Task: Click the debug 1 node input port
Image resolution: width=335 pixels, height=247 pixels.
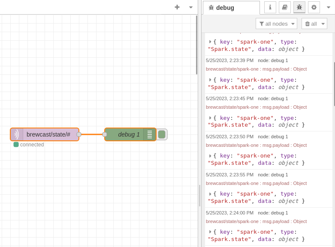Action: [x=105, y=134]
